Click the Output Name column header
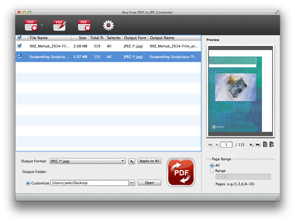This screenshot has height=222, width=295. 175,38
